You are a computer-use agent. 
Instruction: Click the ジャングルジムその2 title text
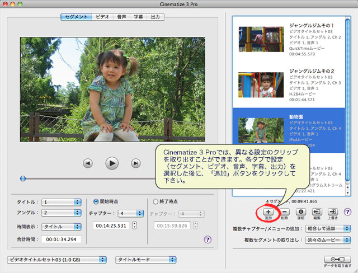coord(312,71)
